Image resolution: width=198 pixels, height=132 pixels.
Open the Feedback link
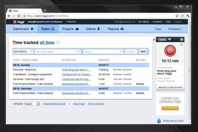pyautogui.click(x=157, y=22)
